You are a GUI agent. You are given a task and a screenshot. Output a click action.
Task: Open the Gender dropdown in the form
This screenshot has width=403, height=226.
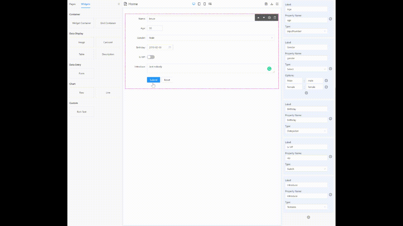coord(211,38)
